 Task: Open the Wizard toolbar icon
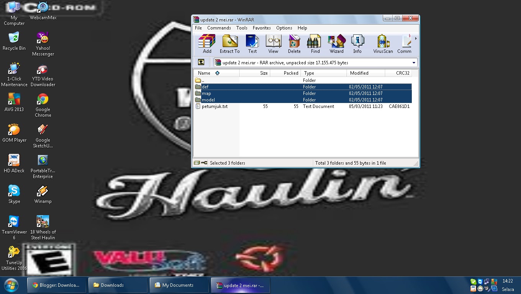336,44
